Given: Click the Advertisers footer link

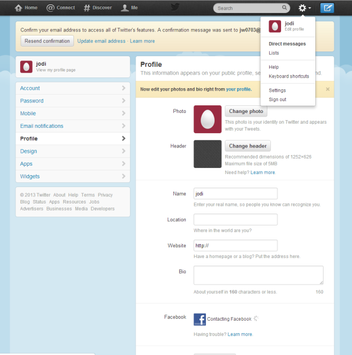Looking at the screenshot, I should click(x=32, y=209).
